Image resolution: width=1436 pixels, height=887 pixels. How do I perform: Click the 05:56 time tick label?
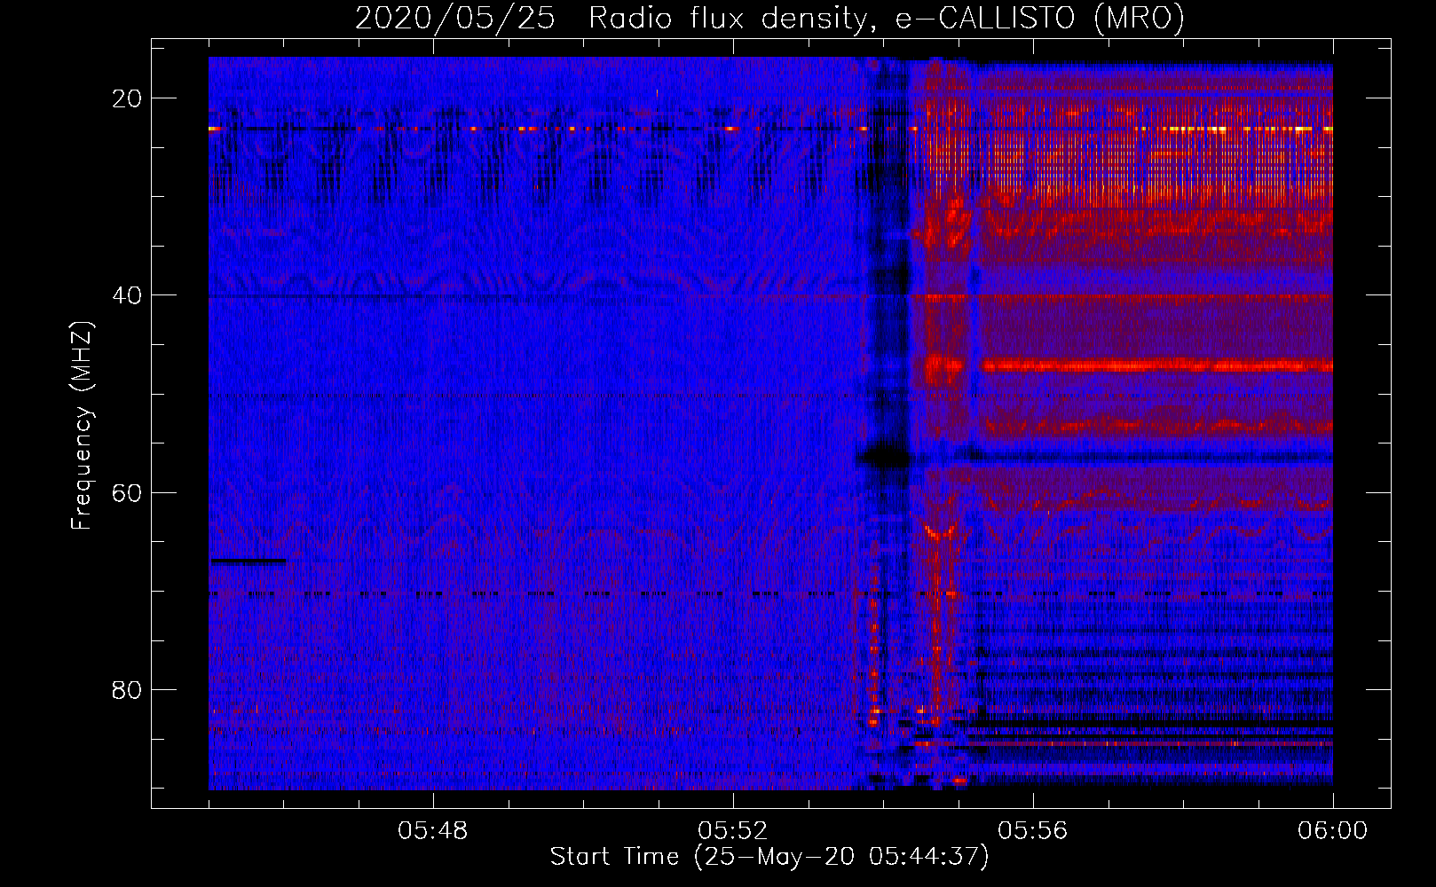[x=1033, y=831]
